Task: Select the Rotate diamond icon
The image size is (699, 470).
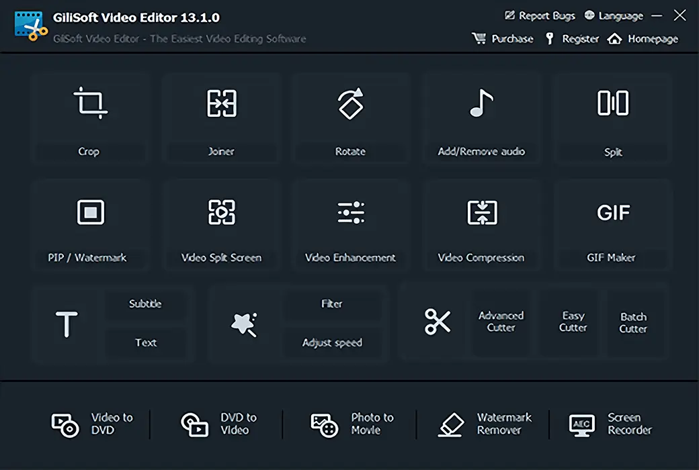Action: point(351,103)
